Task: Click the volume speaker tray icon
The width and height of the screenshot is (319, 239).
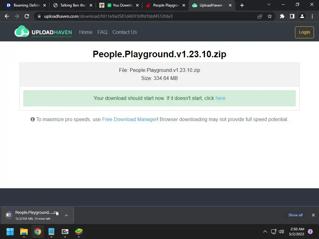Action: click(281, 232)
